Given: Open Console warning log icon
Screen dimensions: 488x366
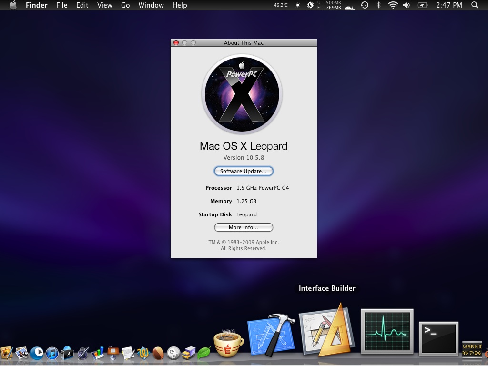Looking at the screenshot, I should pos(472,349).
